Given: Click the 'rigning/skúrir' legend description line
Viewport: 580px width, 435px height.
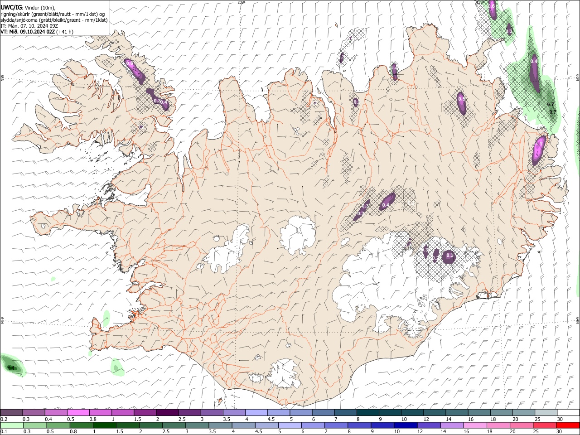Looking at the screenshot, I should pyautogui.click(x=53, y=14).
